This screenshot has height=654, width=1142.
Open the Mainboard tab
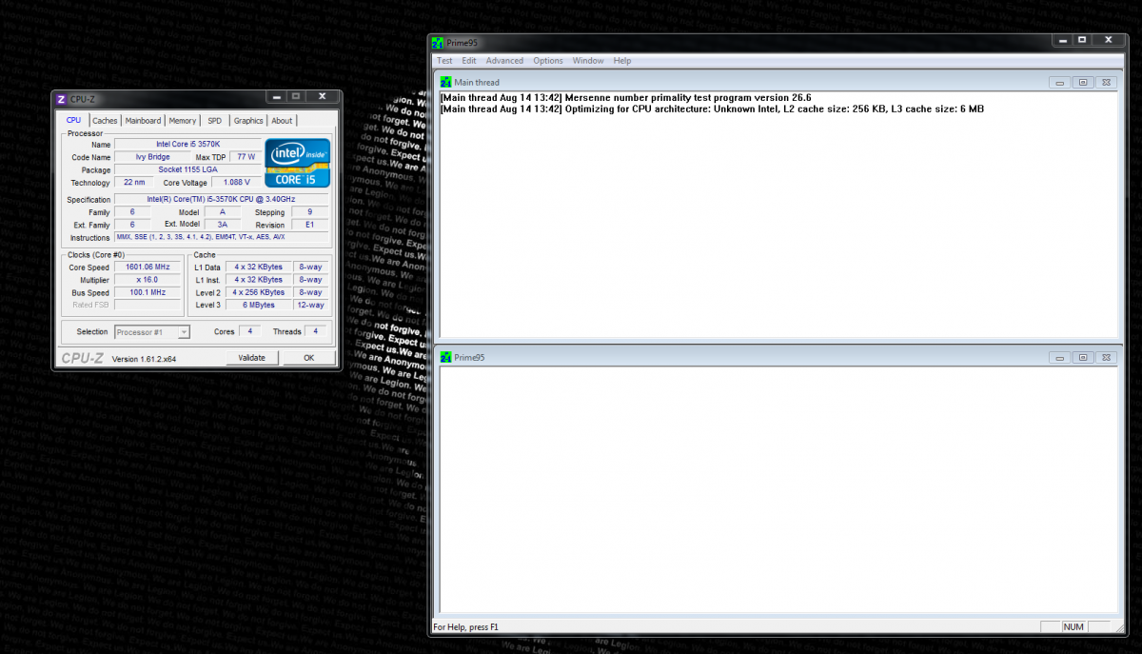[144, 121]
